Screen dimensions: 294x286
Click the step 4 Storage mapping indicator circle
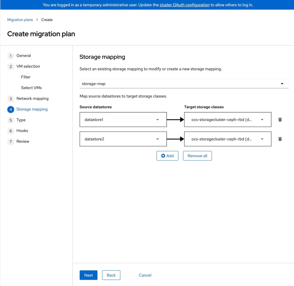coord(11,109)
